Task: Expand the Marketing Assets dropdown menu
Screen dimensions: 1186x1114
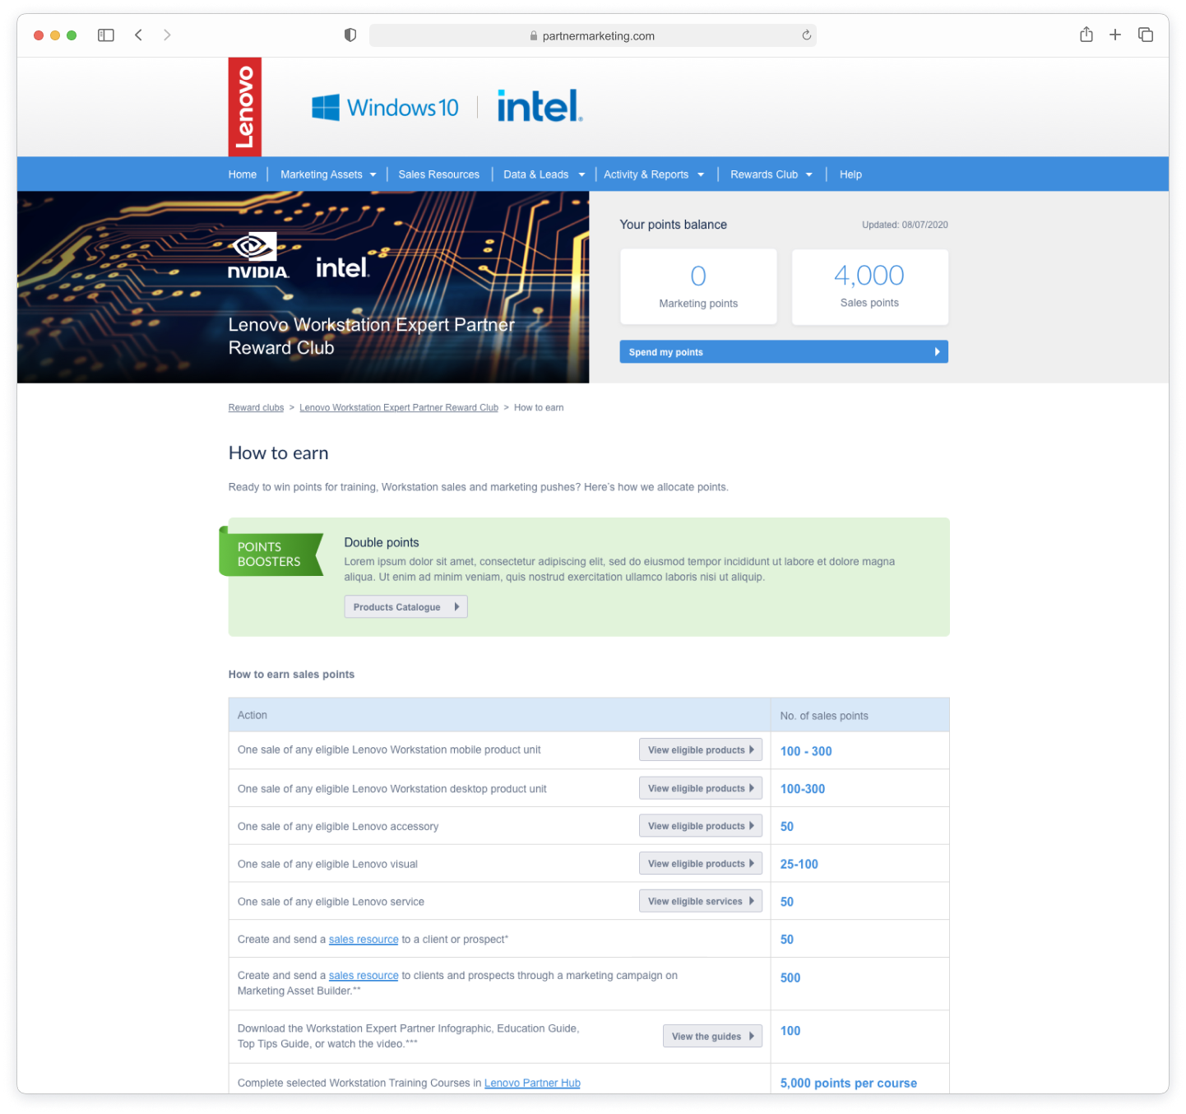Action: [x=327, y=174]
